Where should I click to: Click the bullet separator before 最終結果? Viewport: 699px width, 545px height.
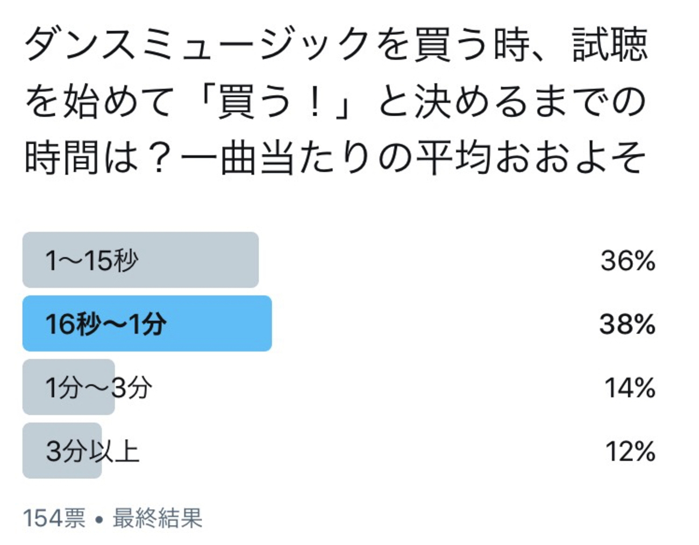click(98, 520)
